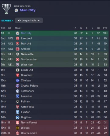Expand the STAGES arrow
Screen dimensions: 110x136
pos(12,21)
